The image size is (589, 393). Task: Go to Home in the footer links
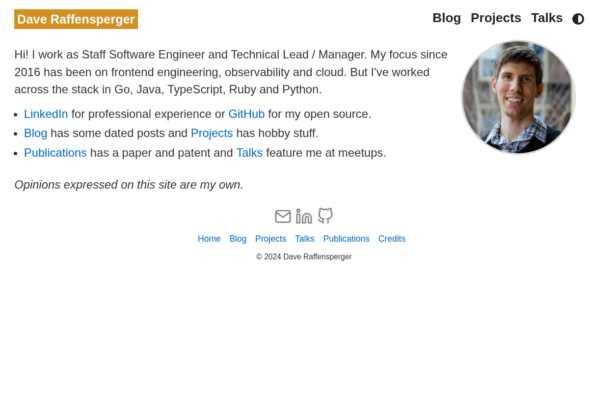click(209, 239)
